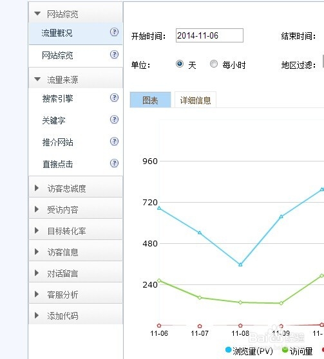The image size is (324, 359).
Task: Click 访问量 data point at 11-07
Action: 200,298
